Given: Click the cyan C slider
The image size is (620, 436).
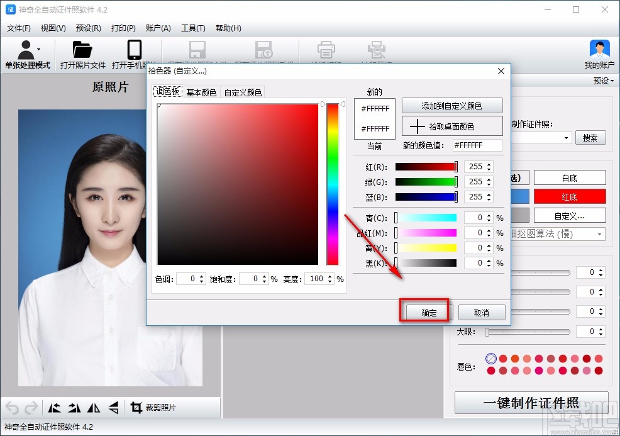Looking at the screenshot, I should coord(426,218).
